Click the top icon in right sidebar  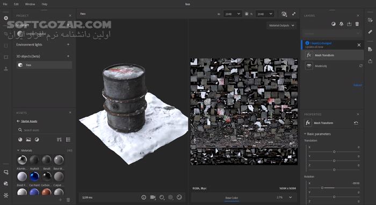click(x=370, y=20)
